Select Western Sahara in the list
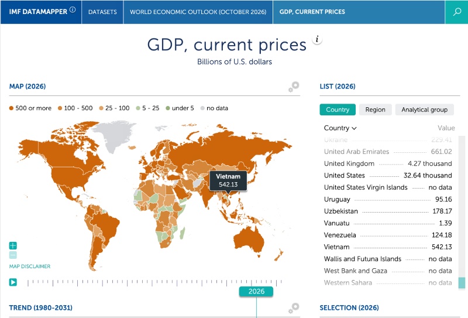This screenshot has width=468, height=318. coord(388,283)
